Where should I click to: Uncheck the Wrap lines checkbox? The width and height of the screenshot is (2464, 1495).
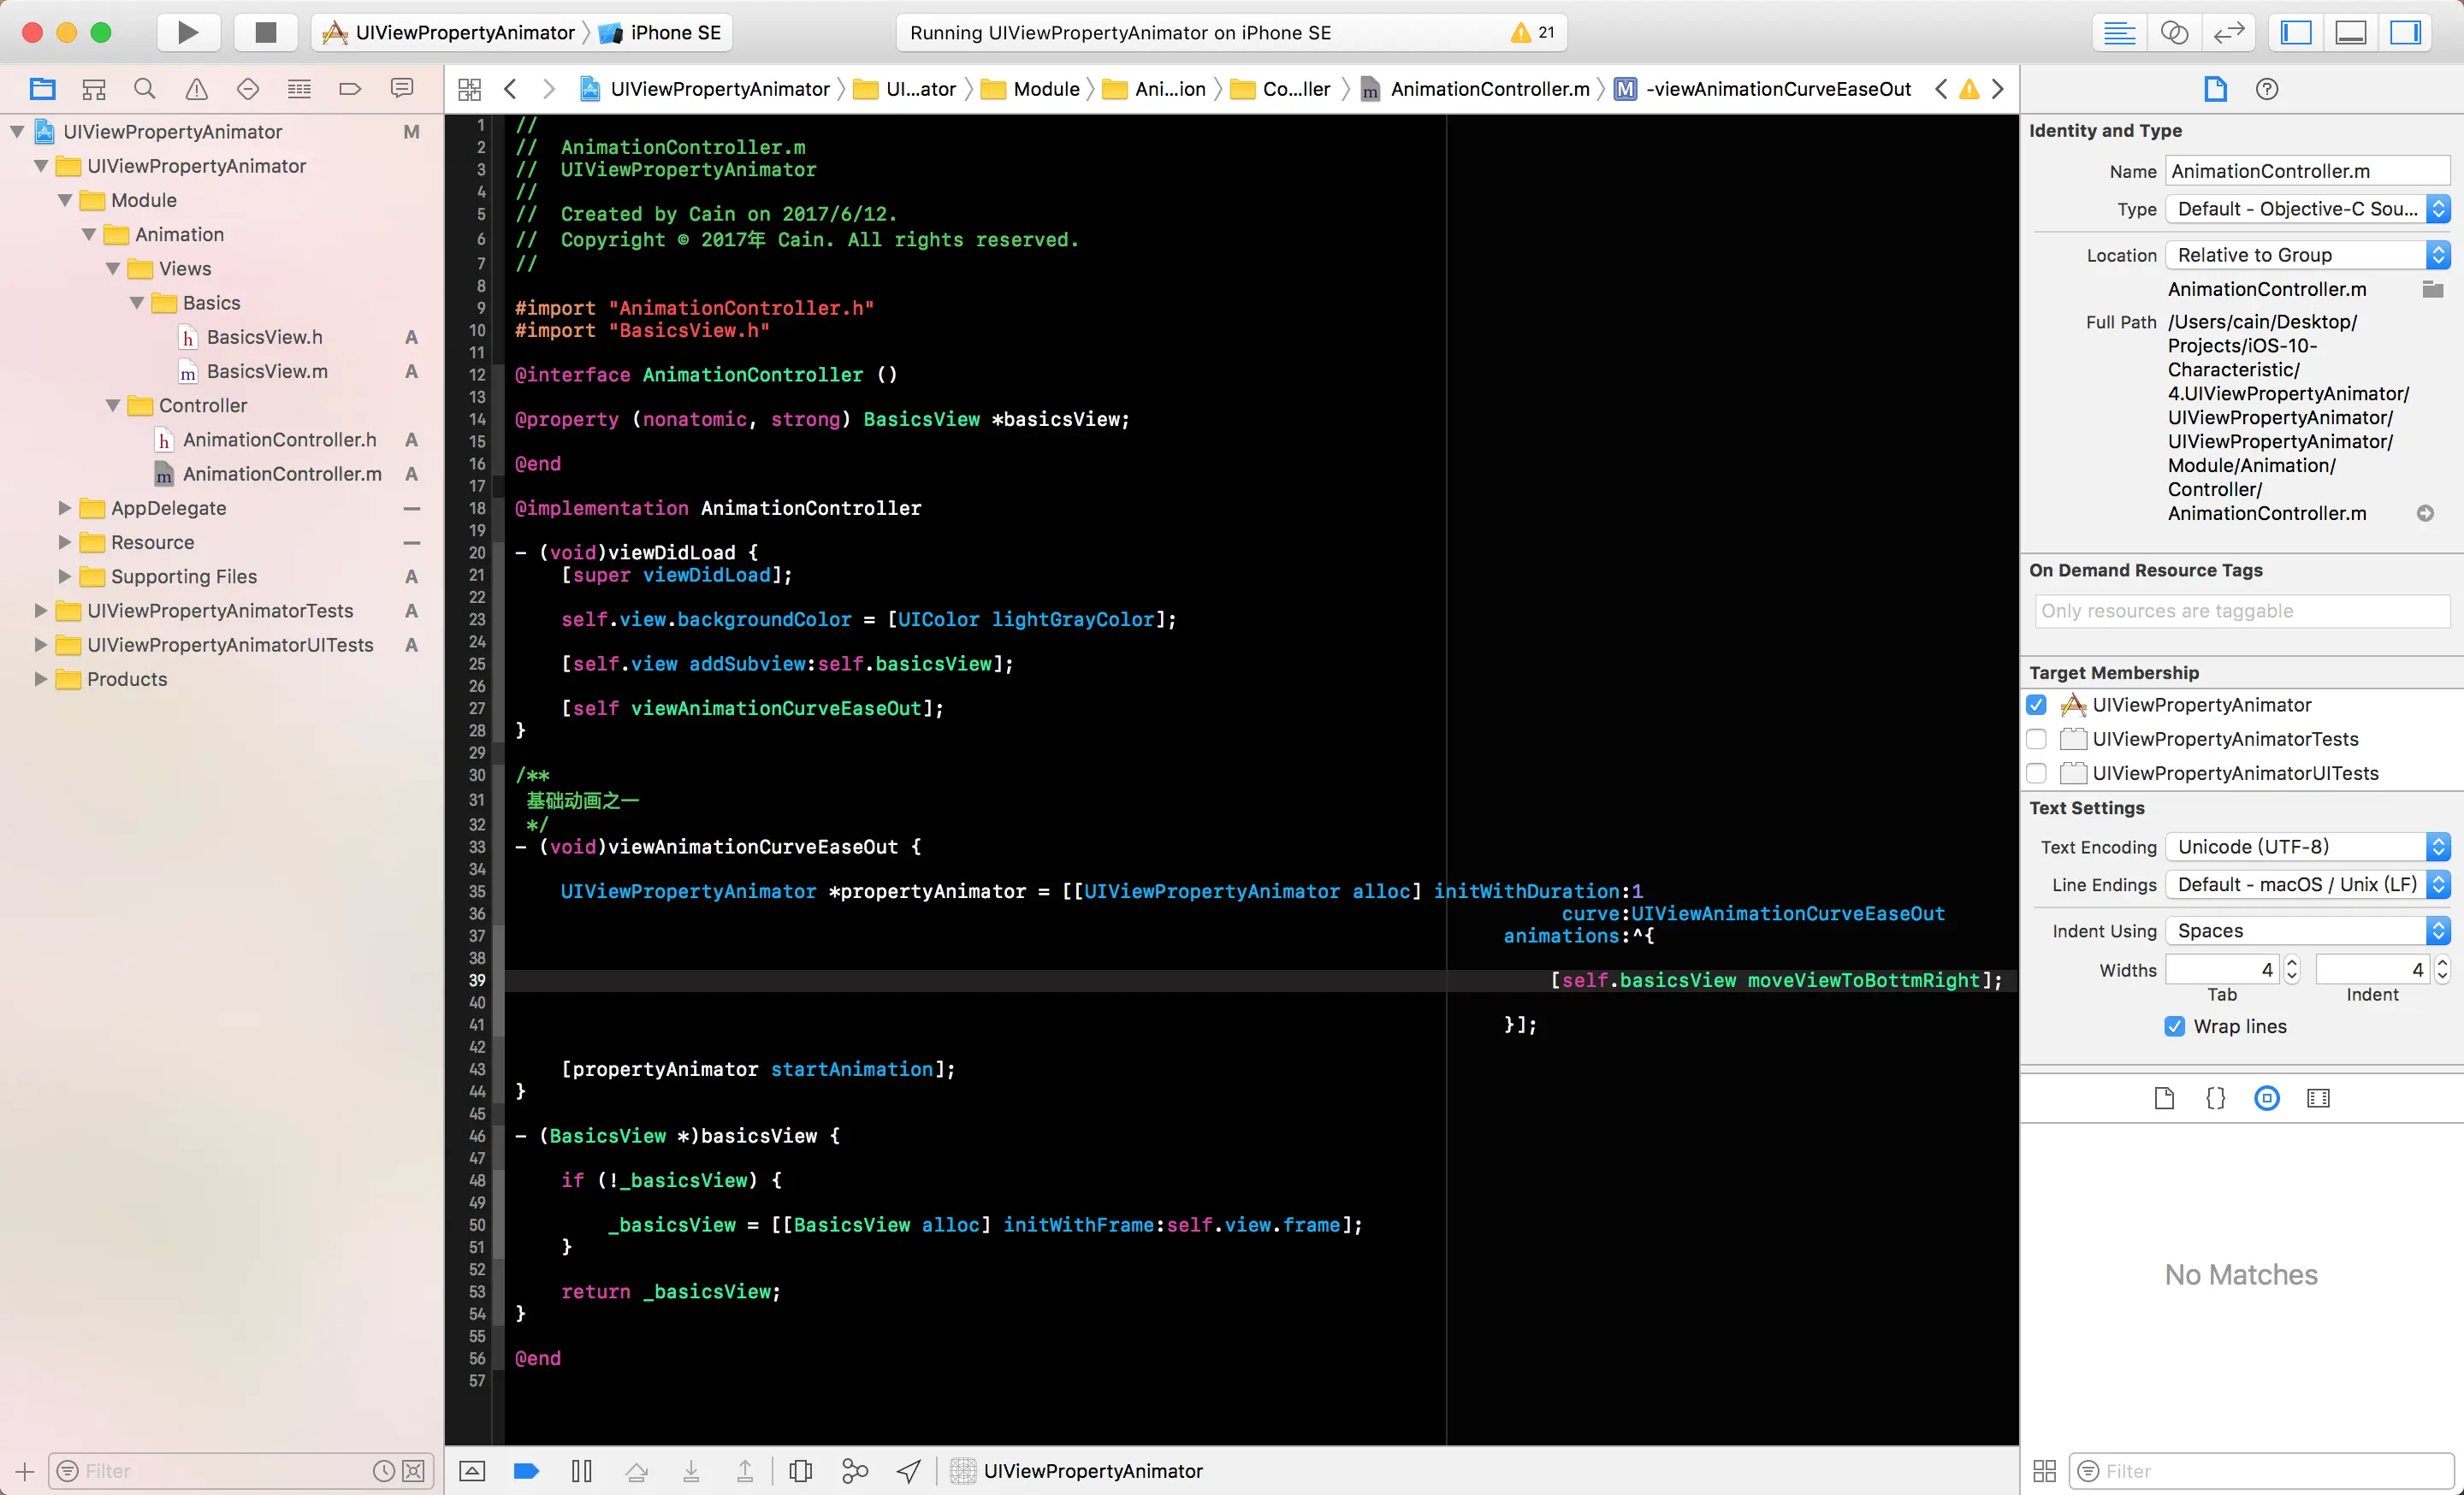pyautogui.click(x=2174, y=1026)
